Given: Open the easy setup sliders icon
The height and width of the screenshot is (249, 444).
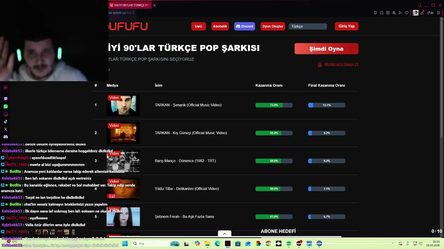Looking at the screenshot, I should tap(438, 13).
